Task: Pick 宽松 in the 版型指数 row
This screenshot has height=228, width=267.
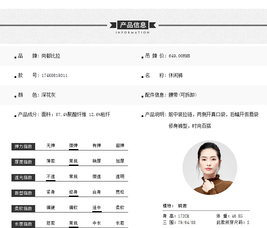Action: click(x=120, y=192)
